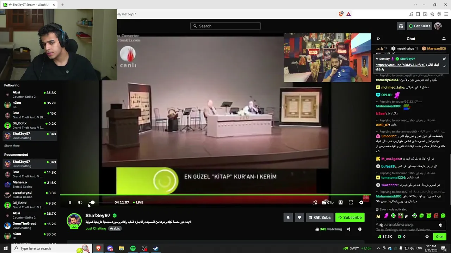Image resolution: width=451 pixels, height=253 pixels.
Task: Open the user profile avatar menu
Action: coord(438,26)
